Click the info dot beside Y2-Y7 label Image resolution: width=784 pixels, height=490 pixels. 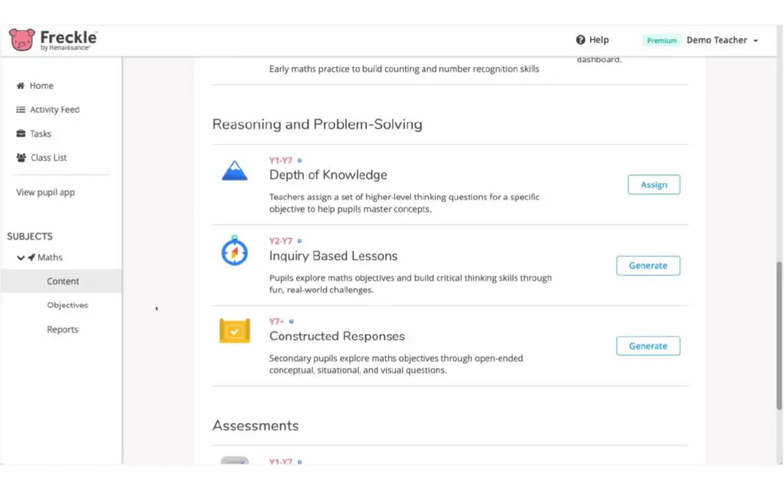click(299, 241)
